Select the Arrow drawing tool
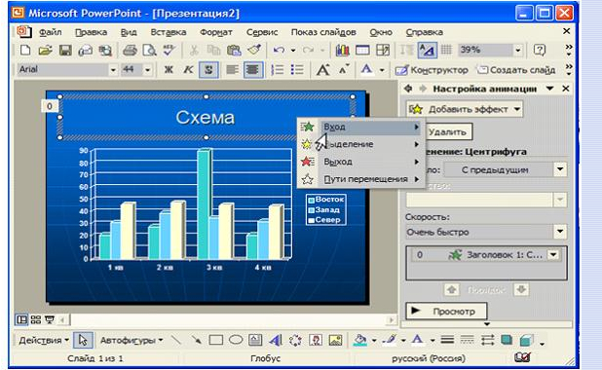 pos(196,340)
